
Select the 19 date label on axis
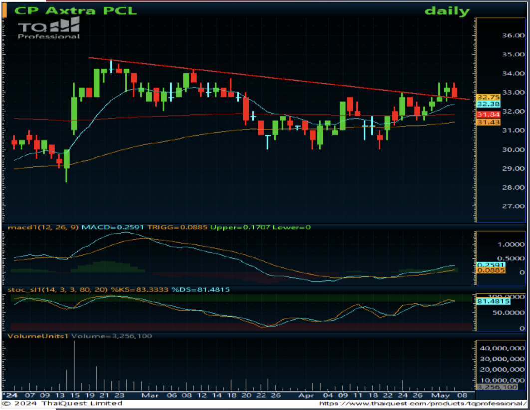click(x=89, y=395)
